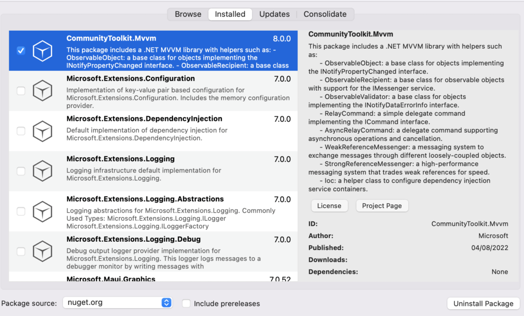Select the Installed tab
This screenshot has height=316, width=524.
[x=230, y=14]
